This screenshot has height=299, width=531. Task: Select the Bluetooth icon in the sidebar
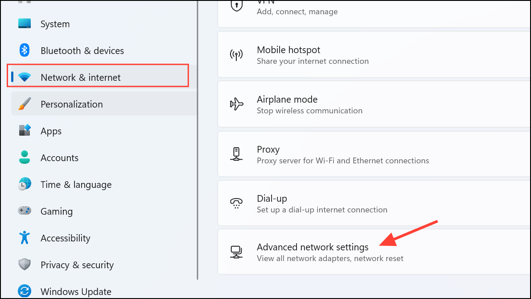(24, 50)
